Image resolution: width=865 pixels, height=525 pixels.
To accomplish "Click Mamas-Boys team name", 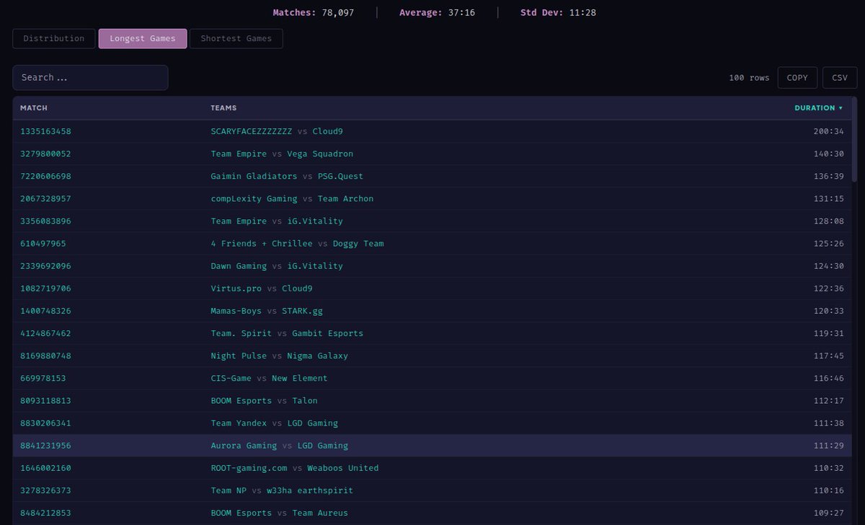I will 236,310.
